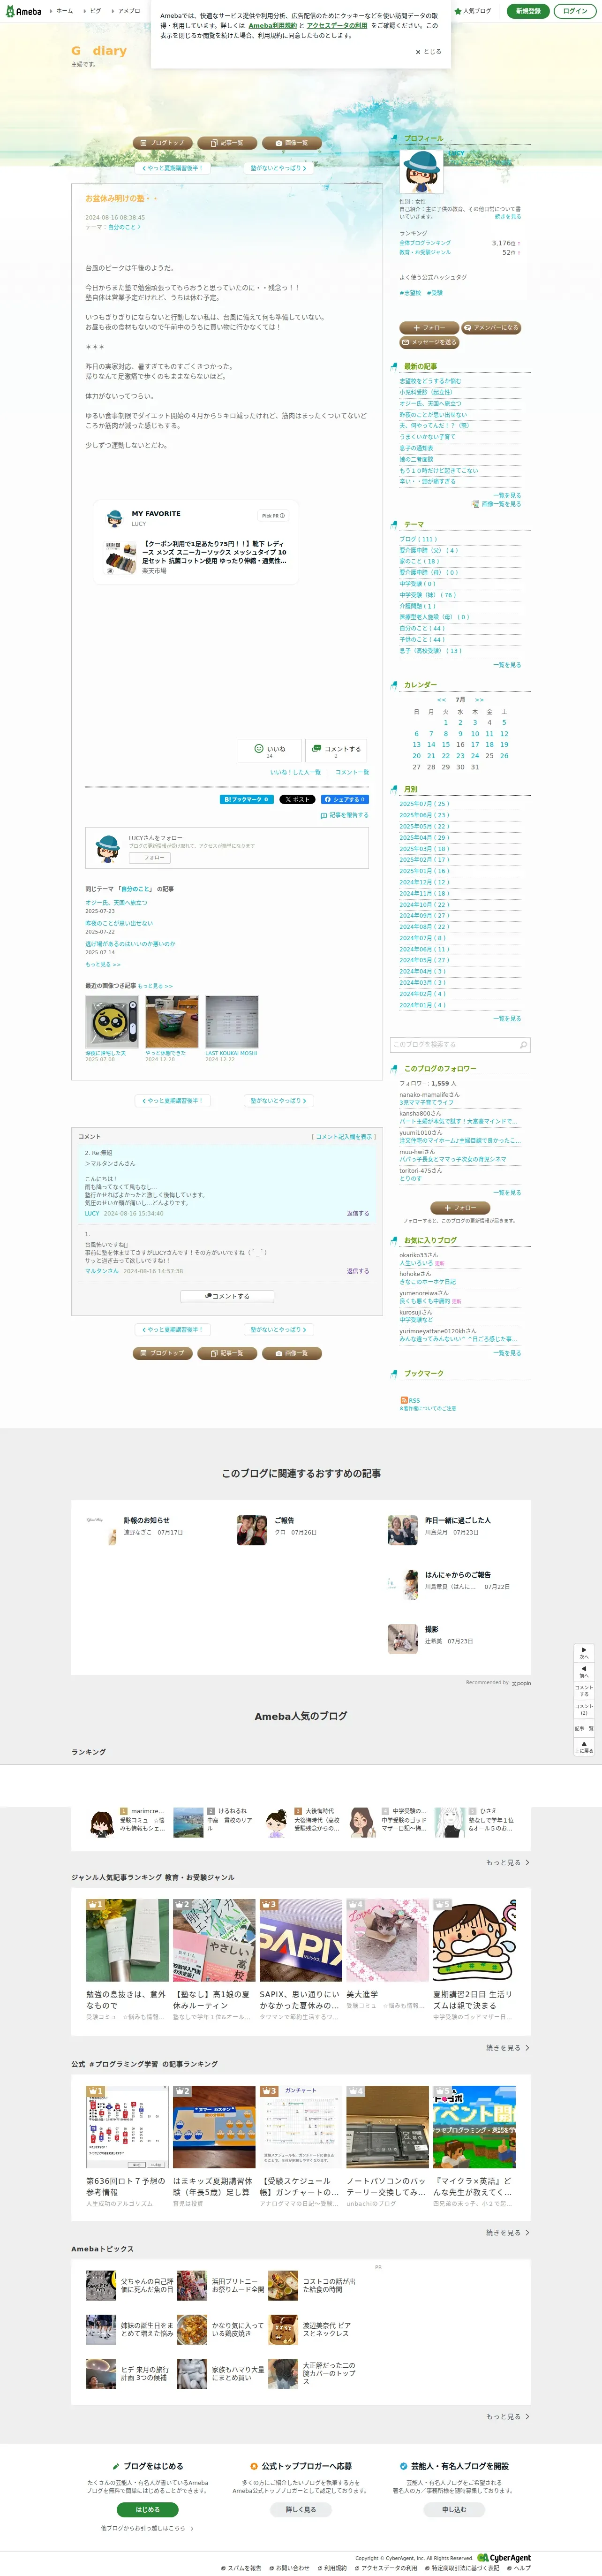Image resolution: width=602 pixels, height=2576 pixels.
Task: Click the アメンバーになる button
Action: [x=491, y=327]
